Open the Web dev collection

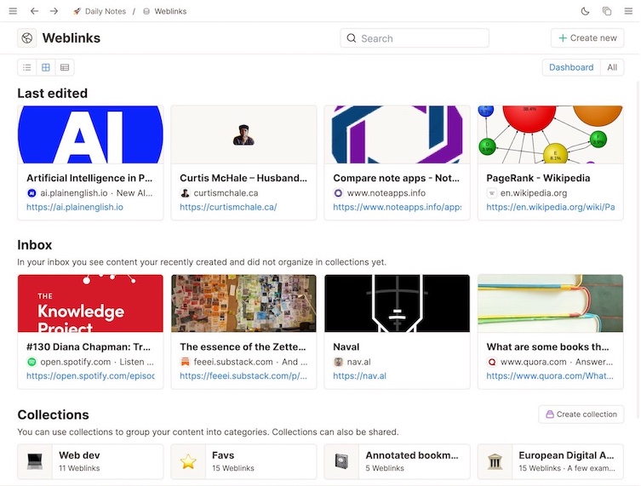pyautogui.click(x=90, y=461)
